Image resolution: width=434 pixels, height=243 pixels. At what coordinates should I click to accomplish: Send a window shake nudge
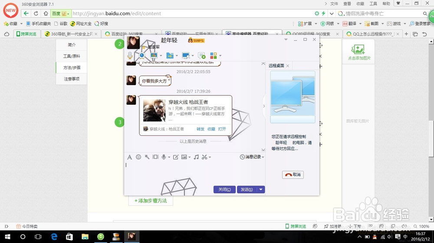[155, 157]
